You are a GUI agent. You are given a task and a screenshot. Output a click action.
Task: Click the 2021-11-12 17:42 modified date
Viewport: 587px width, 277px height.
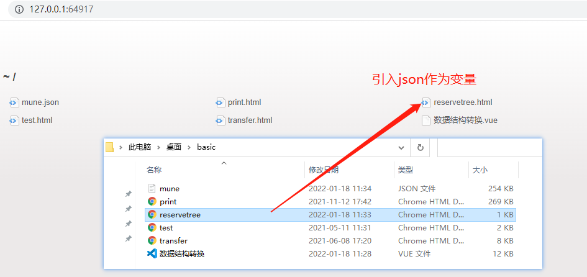(340, 202)
